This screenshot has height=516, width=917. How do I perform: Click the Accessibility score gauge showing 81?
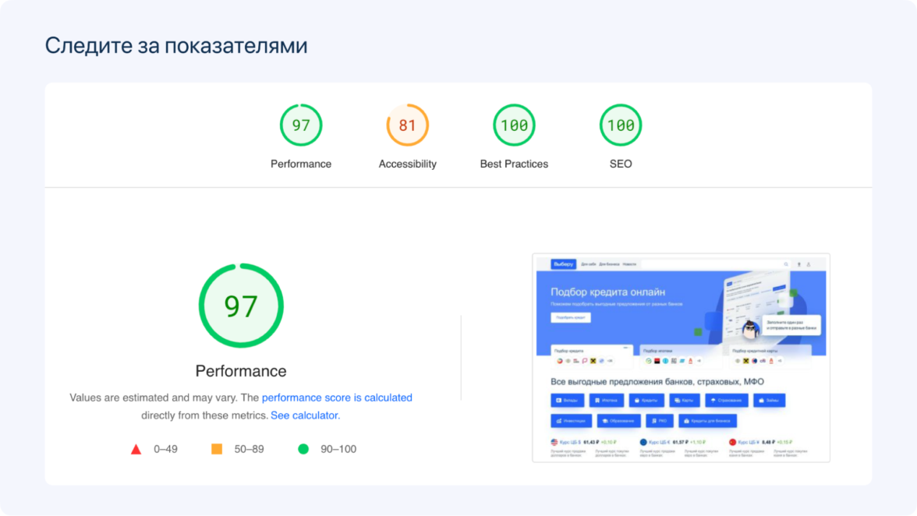click(x=407, y=125)
